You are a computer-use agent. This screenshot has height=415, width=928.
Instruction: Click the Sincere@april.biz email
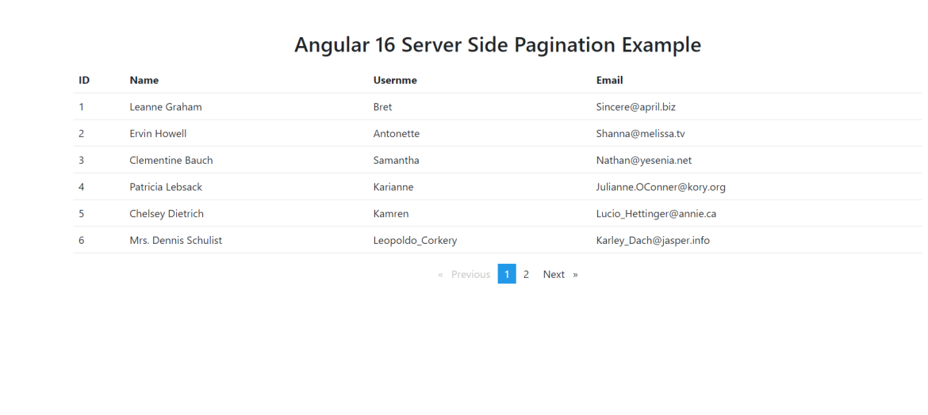click(x=635, y=107)
